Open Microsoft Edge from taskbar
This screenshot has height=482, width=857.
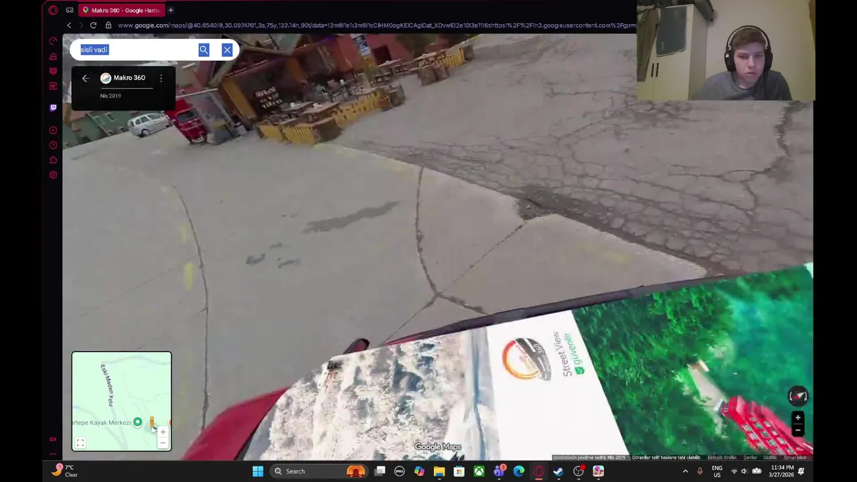tap(519, 471)
